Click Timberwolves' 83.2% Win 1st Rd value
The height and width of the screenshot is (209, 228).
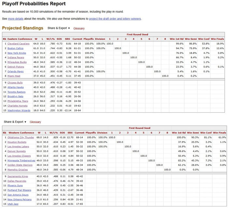[182, 160]
